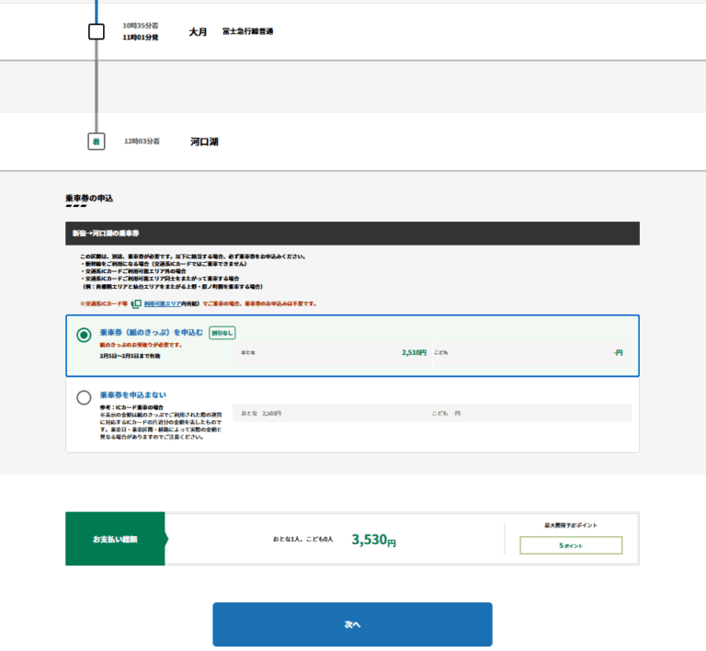Click the external link icon beside 利用可能エリア
The height and width of the screenshot is (651, 706).
[x=136, y=303]
